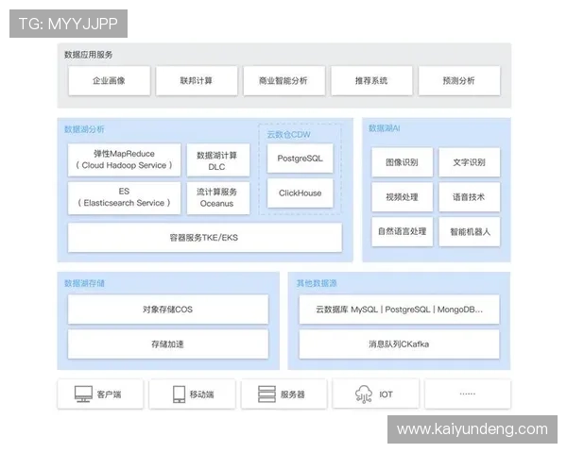Click the 数据应用服务 heading
The image size is (567, 453).
click(88, 55)
